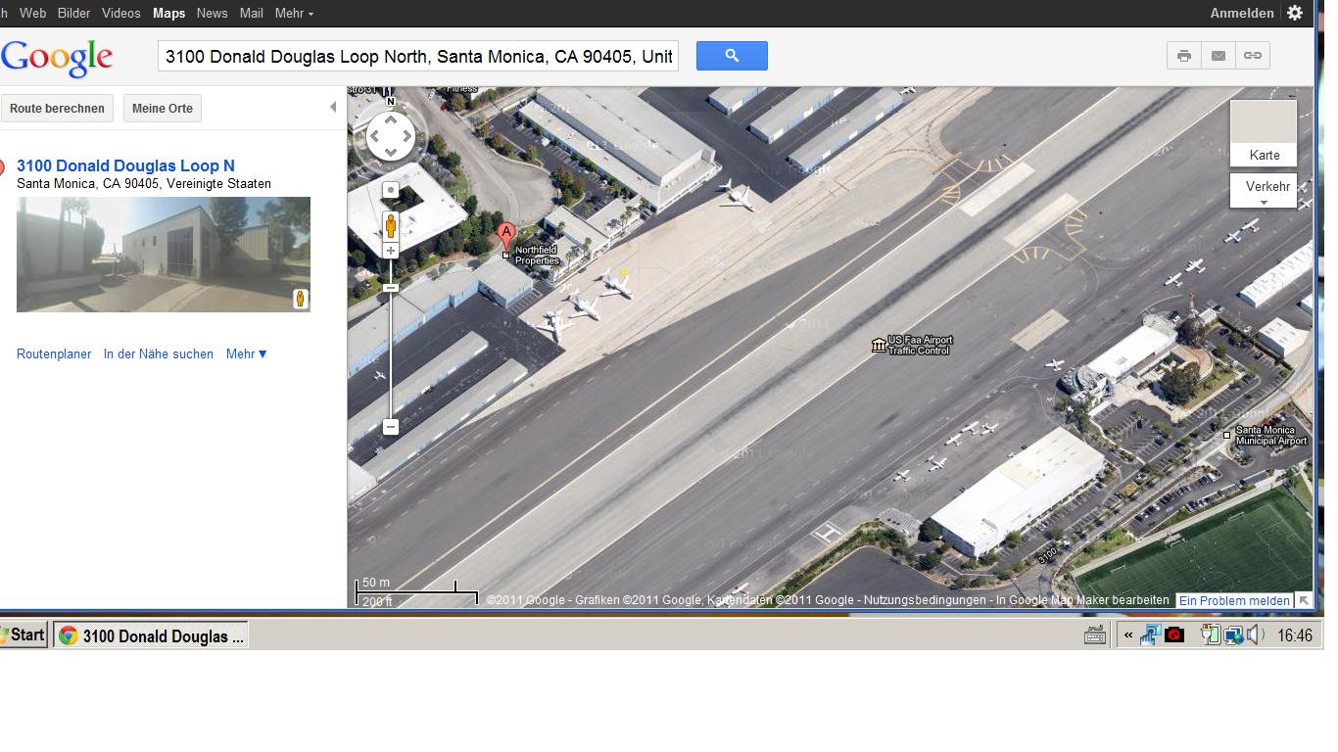1338x752 pixels.
Task: Open the News menu item
Action: click(x=212, y=13)
